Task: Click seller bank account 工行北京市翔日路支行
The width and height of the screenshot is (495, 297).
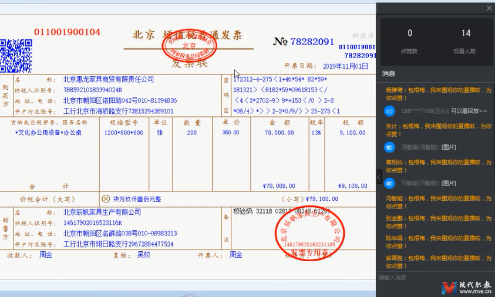Action: tap(96, 244)
